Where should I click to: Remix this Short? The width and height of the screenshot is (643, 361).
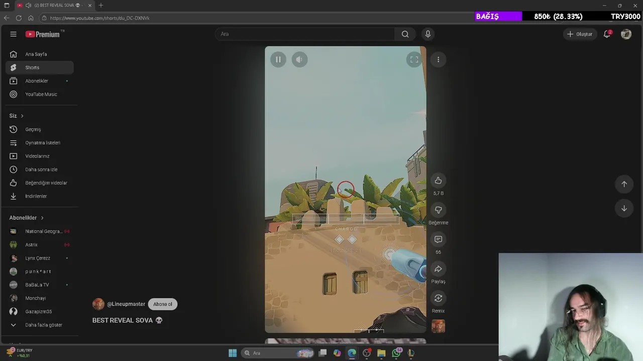(438, 298)
